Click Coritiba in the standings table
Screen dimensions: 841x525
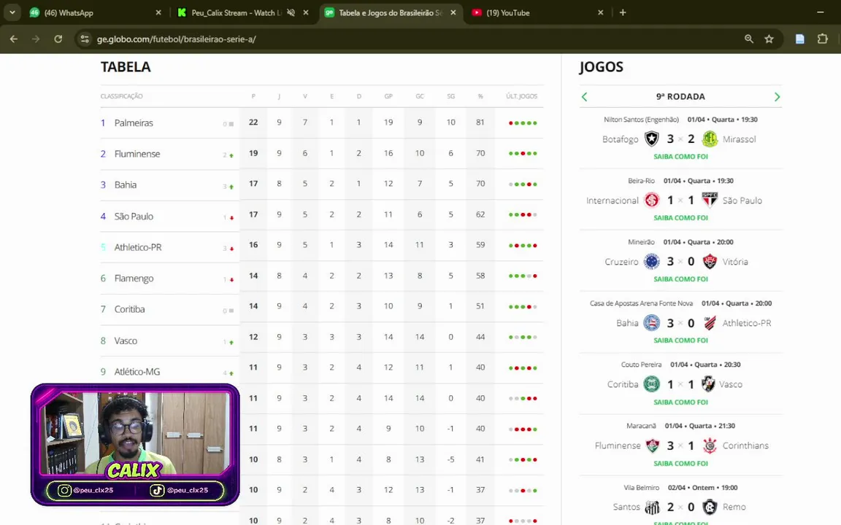click(x=129, y=309)
